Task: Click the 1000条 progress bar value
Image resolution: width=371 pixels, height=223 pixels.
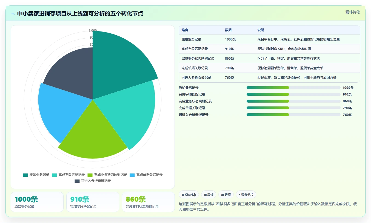Action: pos(348,88)
